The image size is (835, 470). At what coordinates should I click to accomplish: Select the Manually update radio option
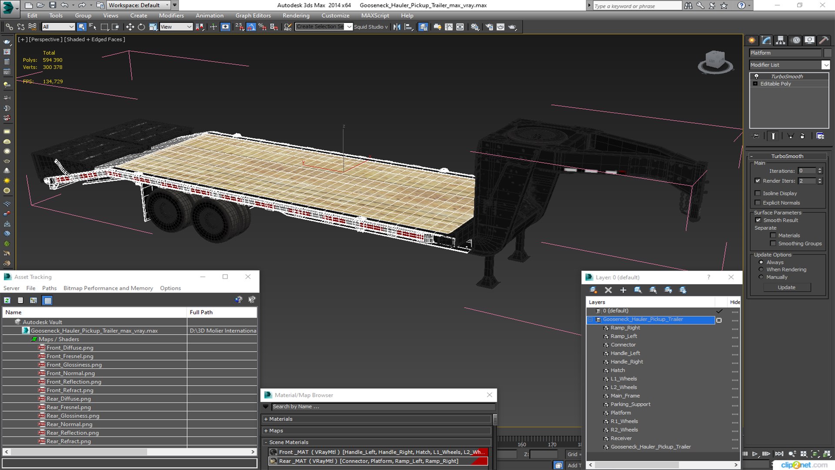(x=761, y=277)
